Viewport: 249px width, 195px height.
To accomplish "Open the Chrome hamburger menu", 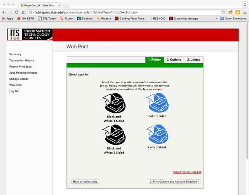I will point(245,12).
